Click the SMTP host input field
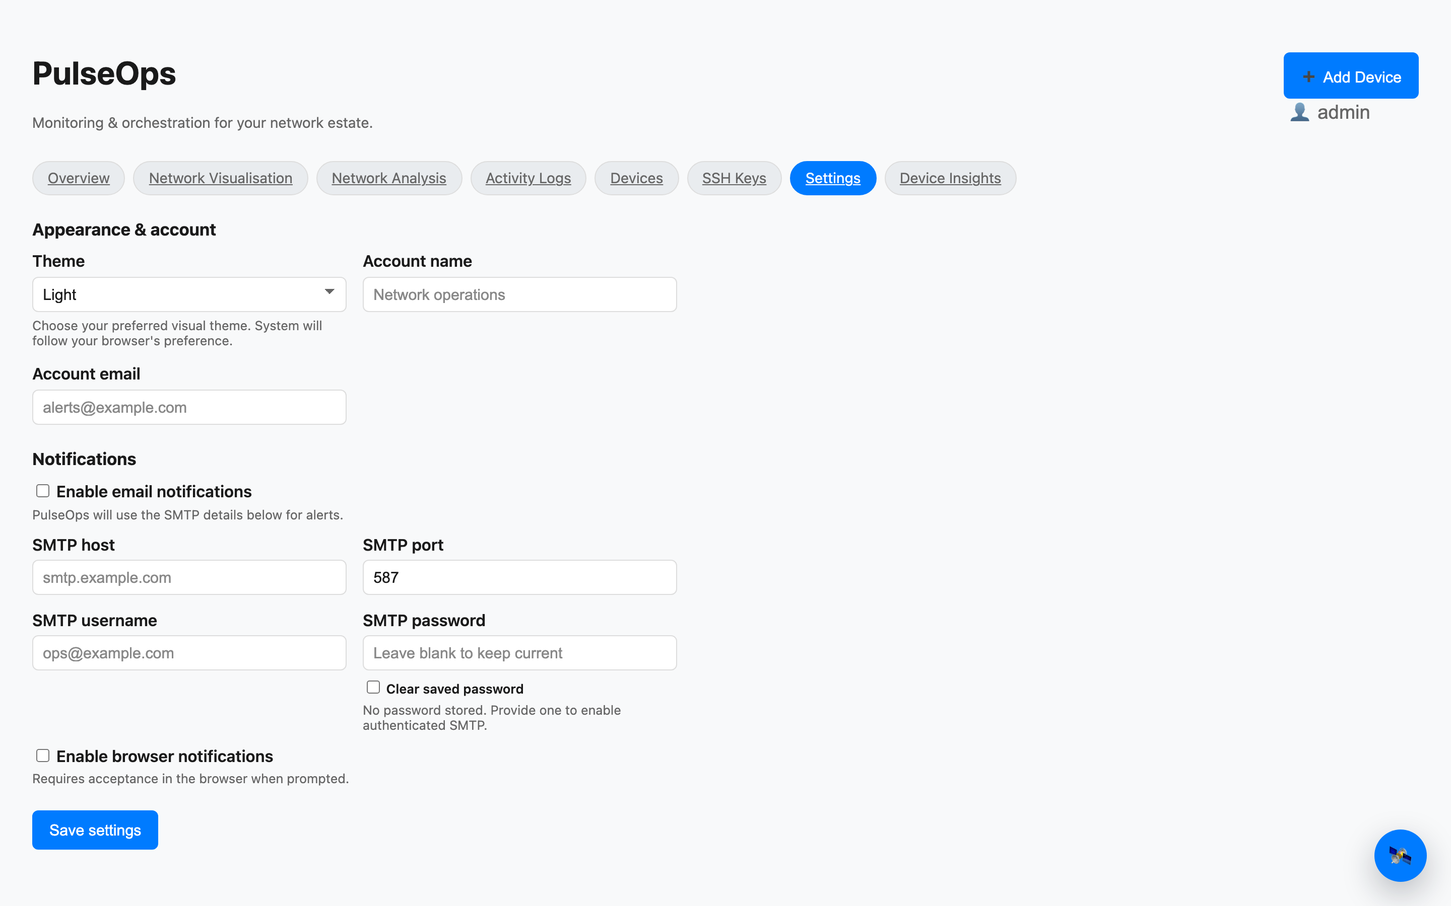1451x906 pixels. tap(189, 577)
